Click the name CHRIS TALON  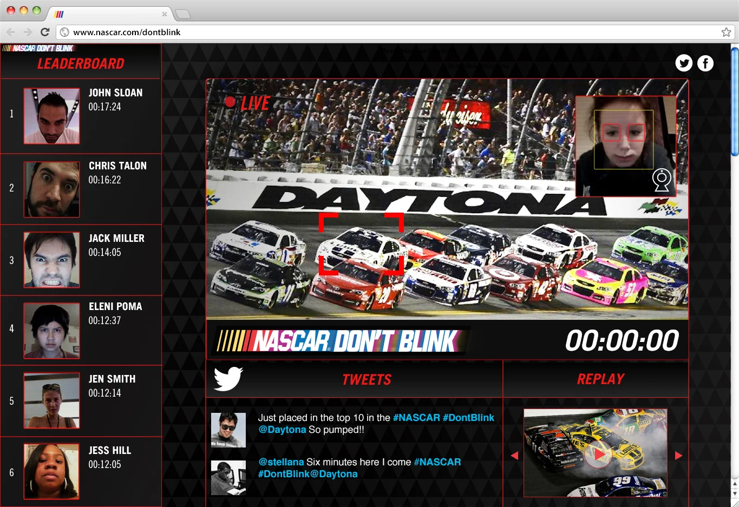click(117, 166)
